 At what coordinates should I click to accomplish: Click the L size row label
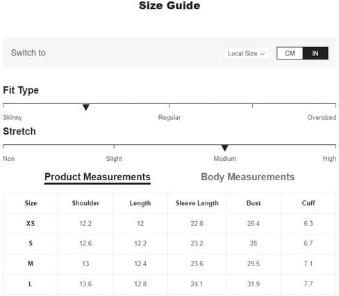(x=31, y=284)
